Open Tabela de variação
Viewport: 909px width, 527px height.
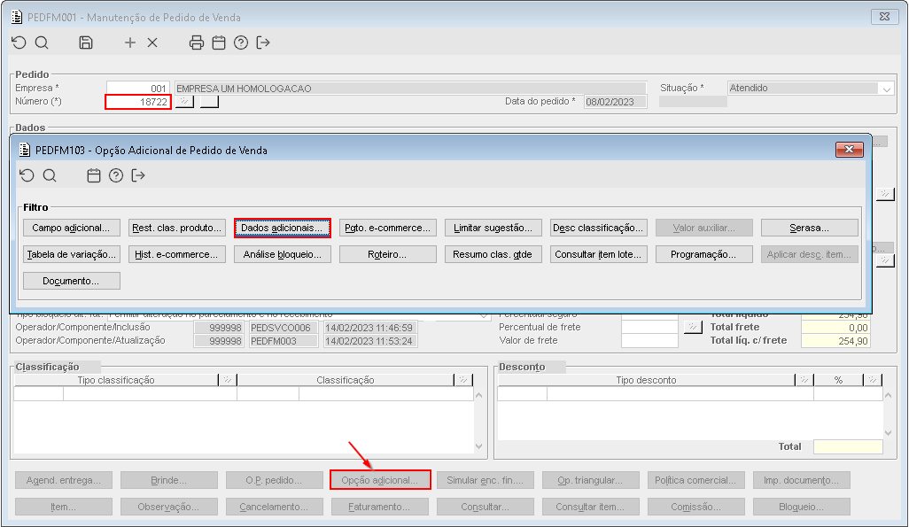click(x=71, y=254)
